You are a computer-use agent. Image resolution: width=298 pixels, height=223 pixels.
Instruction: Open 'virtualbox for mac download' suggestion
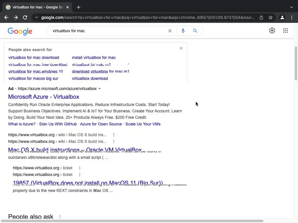click(x=34, y=57)
